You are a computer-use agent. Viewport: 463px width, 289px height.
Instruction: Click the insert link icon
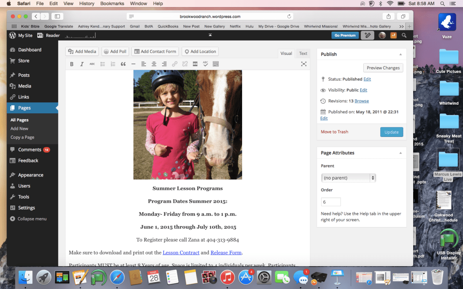tap(175, 64)
